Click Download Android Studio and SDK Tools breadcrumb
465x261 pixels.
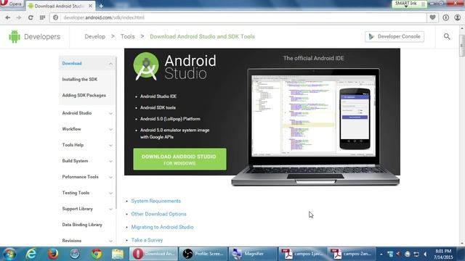point(202,36)
